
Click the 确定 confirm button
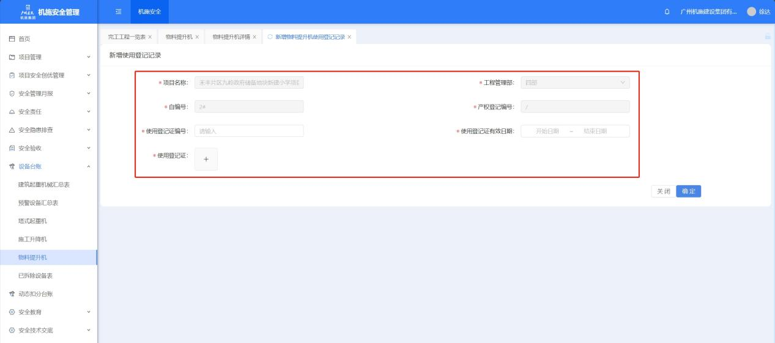click(688, 191)
